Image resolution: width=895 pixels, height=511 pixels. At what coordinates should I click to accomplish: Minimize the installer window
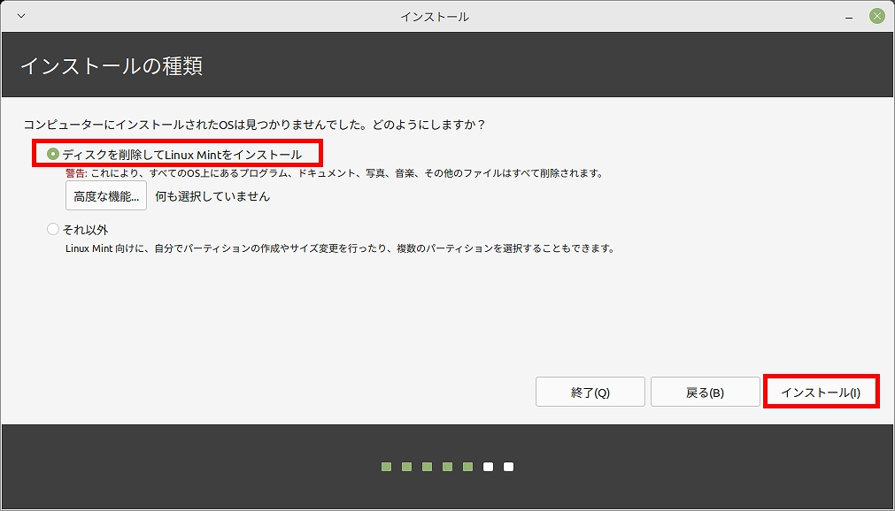click(851, 17)
